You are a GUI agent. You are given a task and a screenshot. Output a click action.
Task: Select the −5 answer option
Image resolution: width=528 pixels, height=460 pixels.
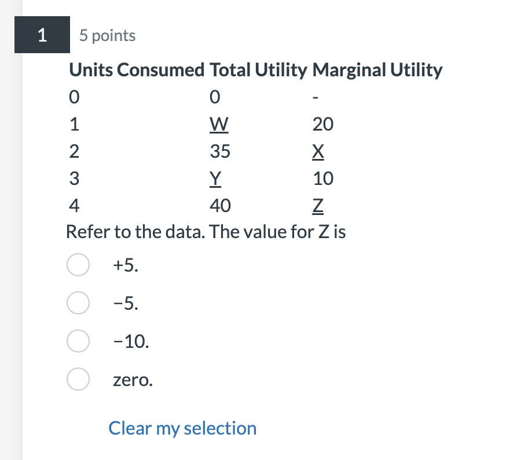point(78,303)
